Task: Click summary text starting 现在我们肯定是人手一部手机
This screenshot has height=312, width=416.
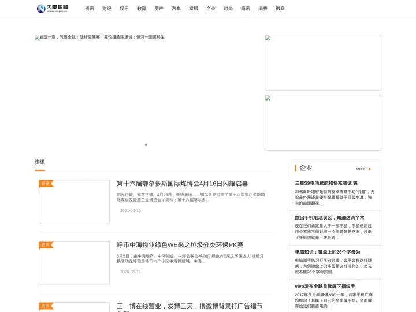Action: (333, 232)
